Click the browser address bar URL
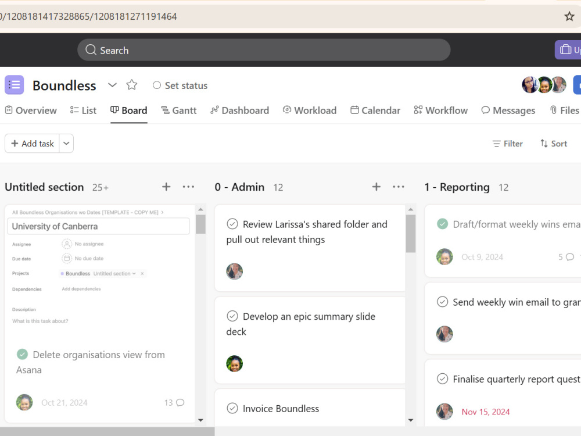This screenshot has width=581, height=436. pos(88,16)
